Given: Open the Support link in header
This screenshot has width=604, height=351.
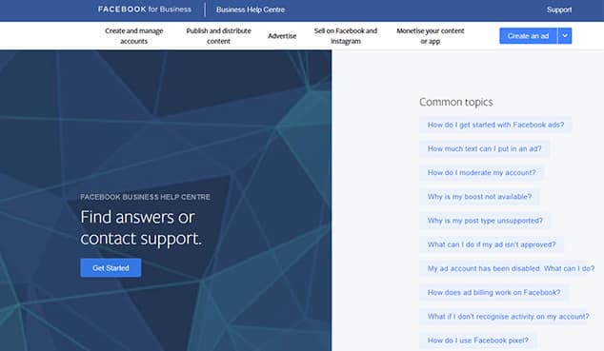Looking at the screenshot, I should 559,10.
